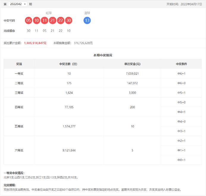Click red ball number 05

tap(29, 21)
